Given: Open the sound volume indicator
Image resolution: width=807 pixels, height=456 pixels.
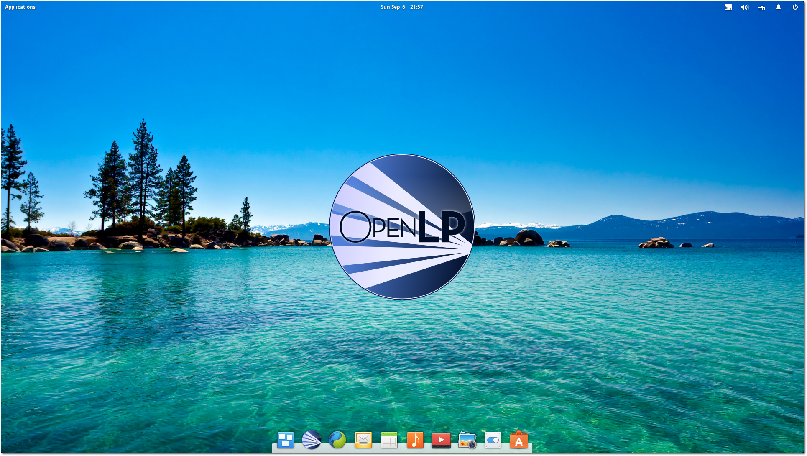Looking at the screenshot, I should [745, 7].
